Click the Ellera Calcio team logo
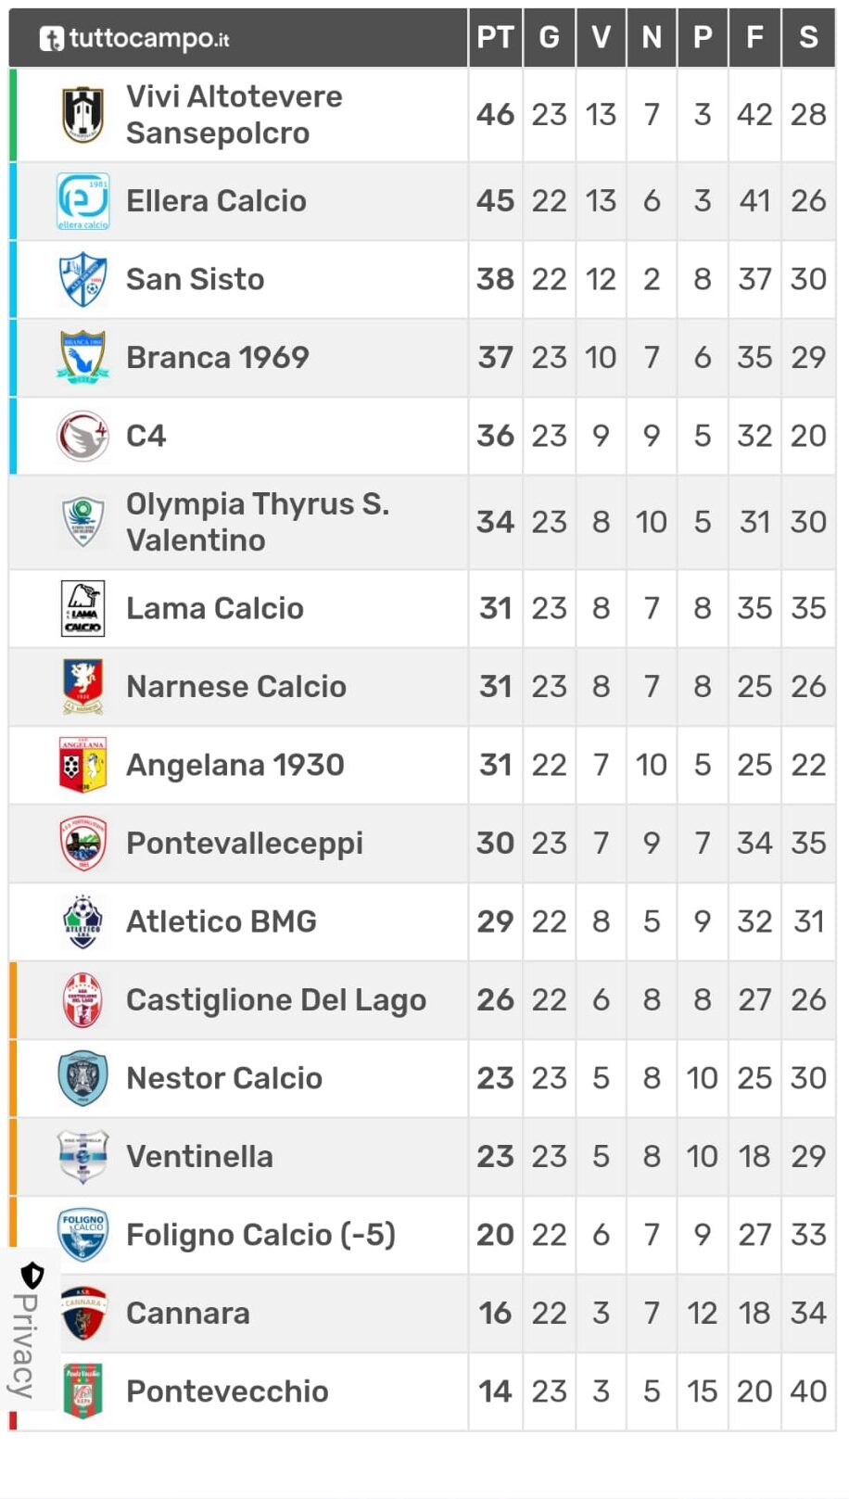 tap(82, 201)
